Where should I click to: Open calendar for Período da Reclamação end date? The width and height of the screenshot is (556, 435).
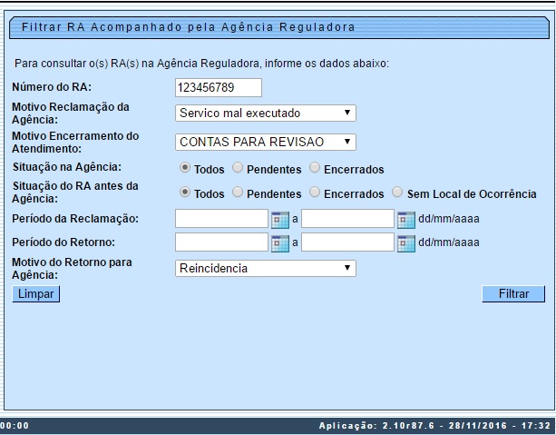click(405, 219)
